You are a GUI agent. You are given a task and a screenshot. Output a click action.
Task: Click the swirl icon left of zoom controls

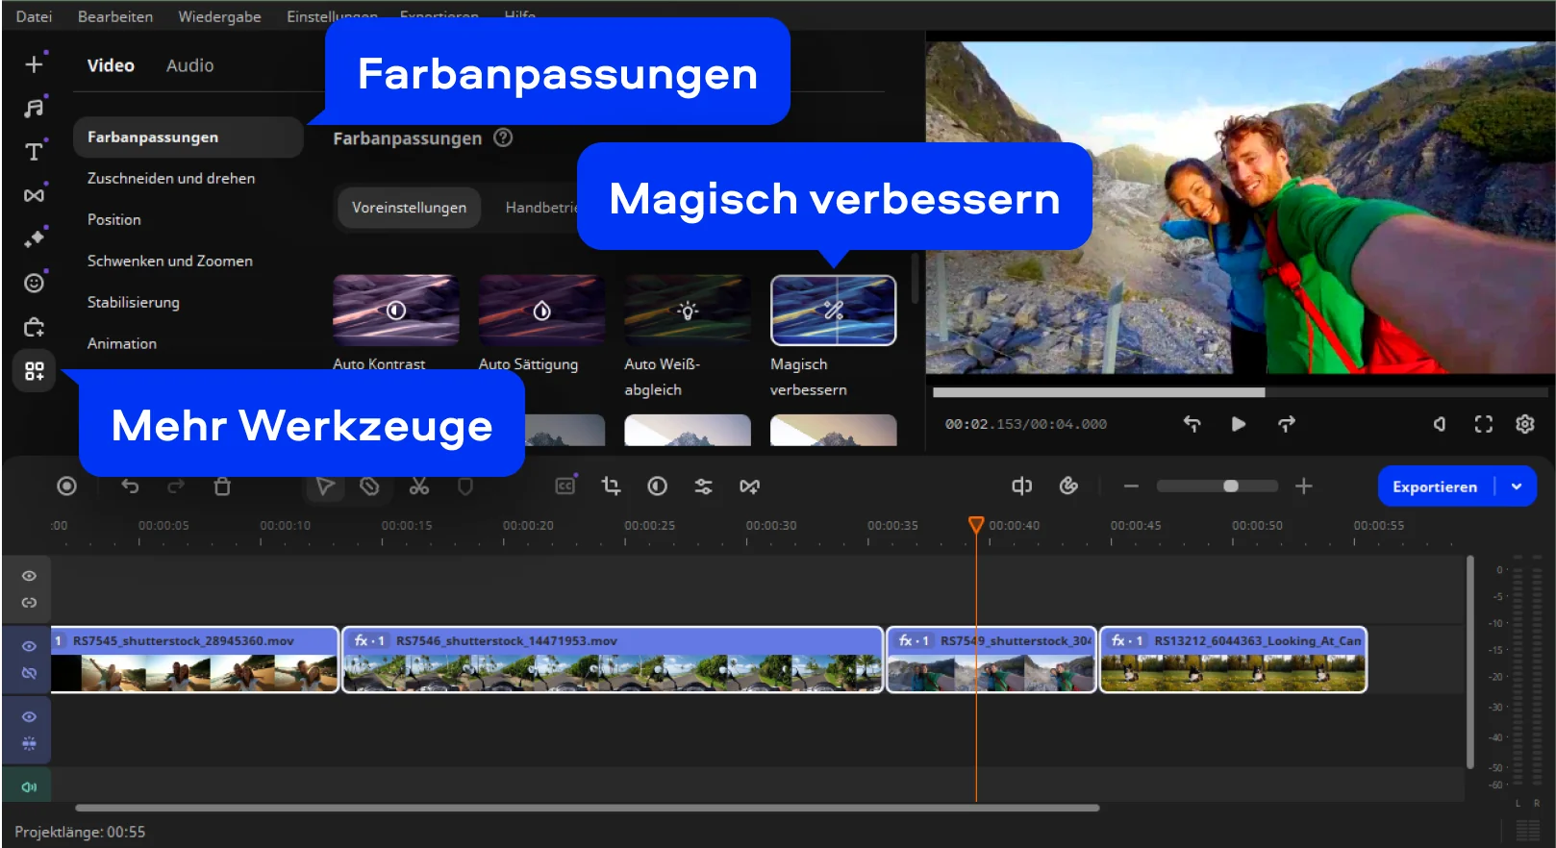point(1068,486)
